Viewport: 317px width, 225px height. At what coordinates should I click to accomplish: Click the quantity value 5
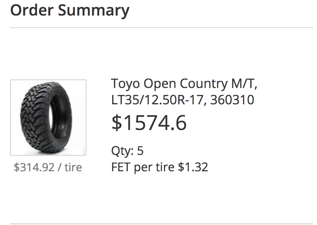tap(140, 151)
